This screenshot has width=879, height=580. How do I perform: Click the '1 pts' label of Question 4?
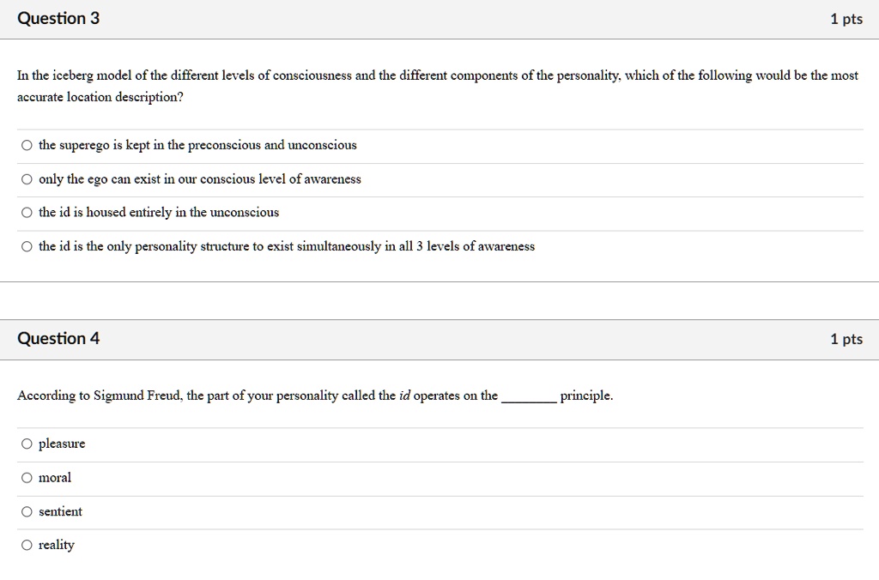(x=846, y=339)
